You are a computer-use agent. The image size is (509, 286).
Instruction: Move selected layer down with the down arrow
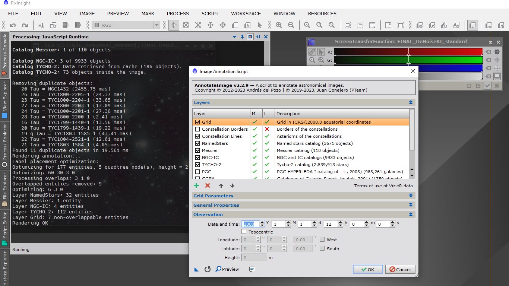232,185
